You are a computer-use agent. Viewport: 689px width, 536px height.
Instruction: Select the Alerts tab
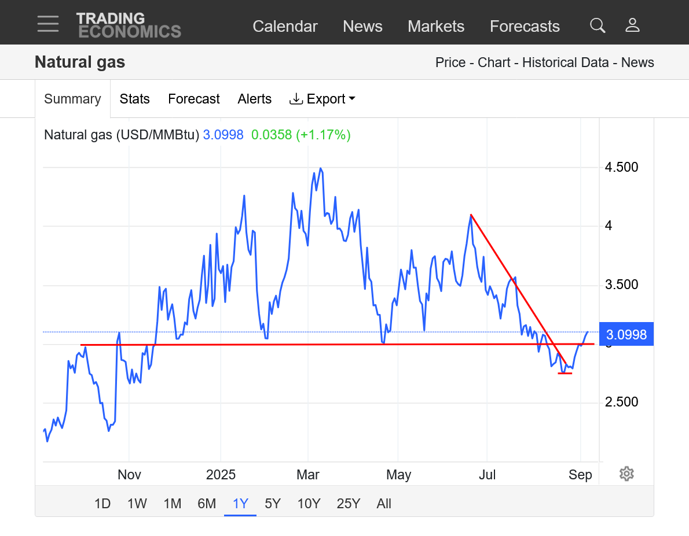(254, 99)
